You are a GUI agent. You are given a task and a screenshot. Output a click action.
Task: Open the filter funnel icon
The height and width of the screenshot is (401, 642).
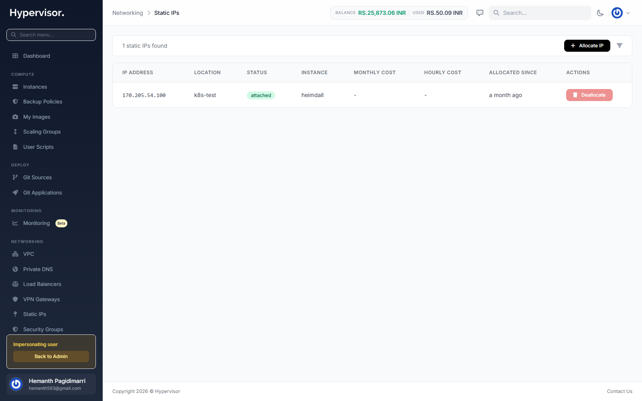[x=620, y=46]
